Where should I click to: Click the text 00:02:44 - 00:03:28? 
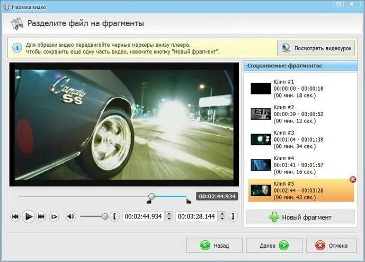[298, 190]
